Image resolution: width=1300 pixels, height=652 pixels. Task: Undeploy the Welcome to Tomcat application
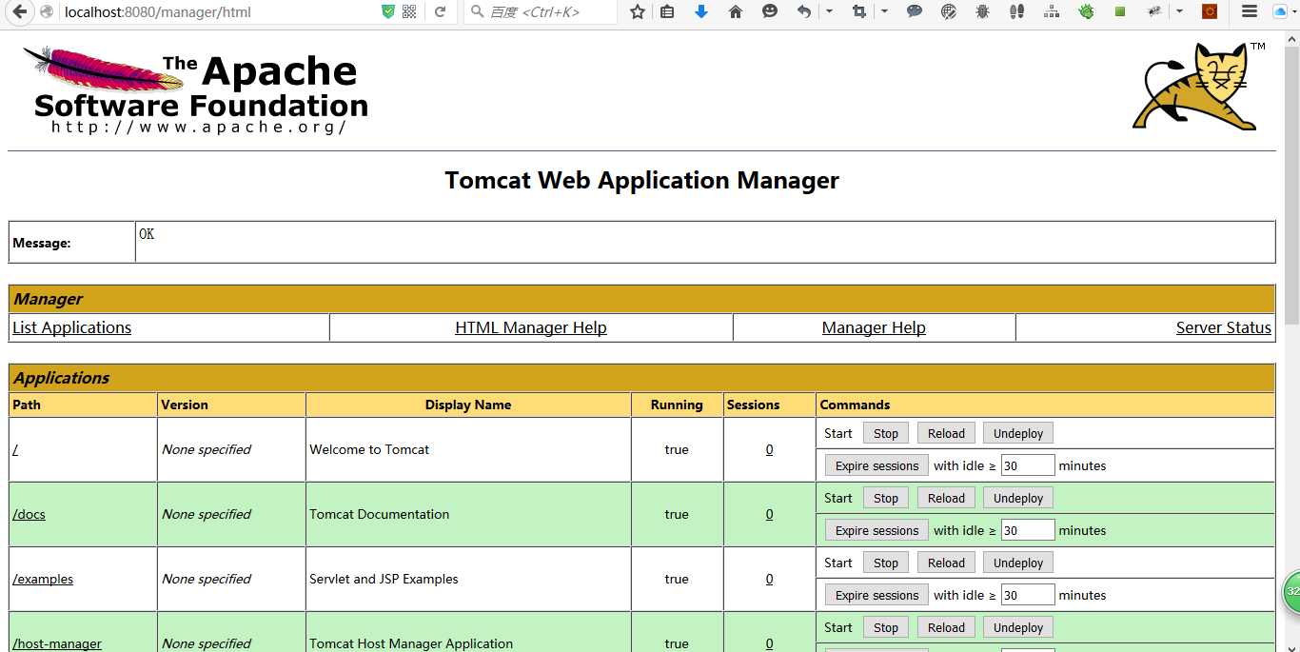click(x=1018, y=433)
